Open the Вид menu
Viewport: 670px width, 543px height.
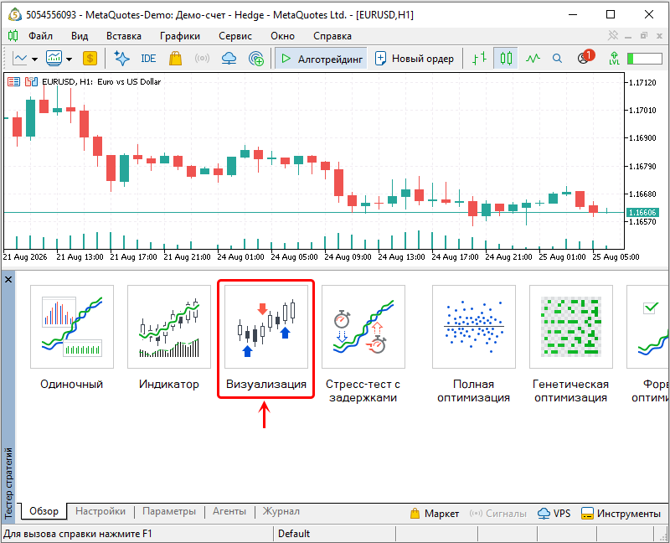pos(80,36)
